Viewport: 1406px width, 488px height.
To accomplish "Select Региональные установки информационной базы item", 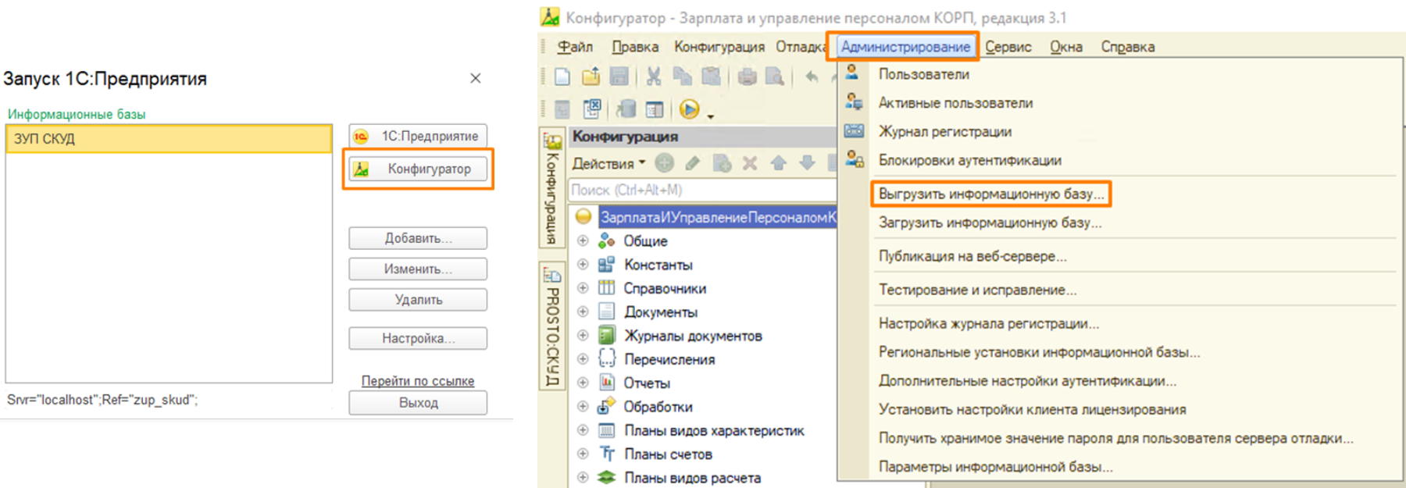I will point(1039,352).
